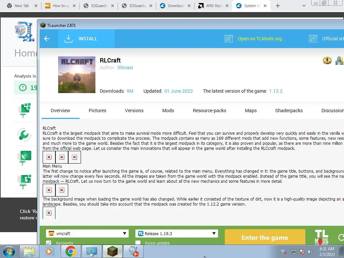The width and height of the screenshot is (344, 258).
Task: Click first broken image under Main Menu paragraph
Action: [49, 190]
